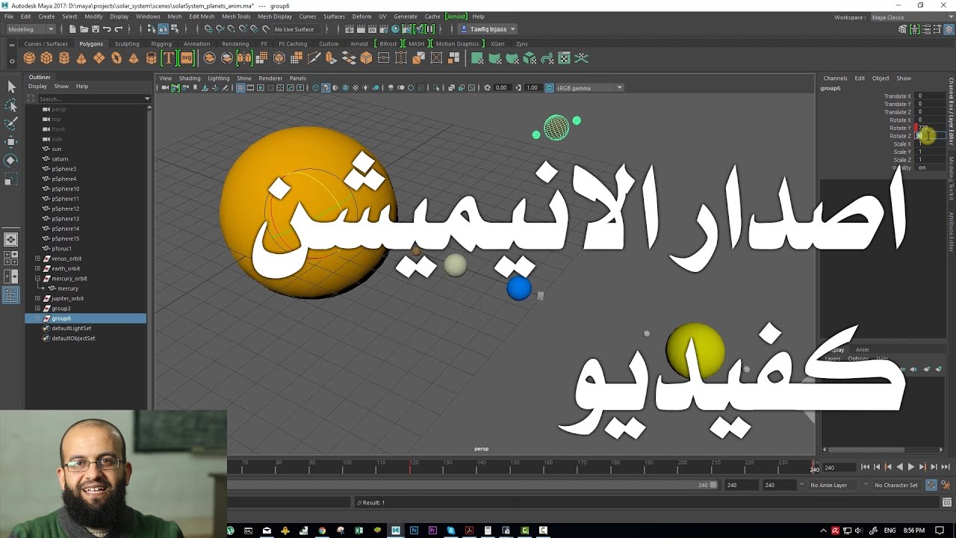The height and width of the screenshot is (538, 956).
Task: Create a polygon cube from shelf
Action: (x=46, y=58)
